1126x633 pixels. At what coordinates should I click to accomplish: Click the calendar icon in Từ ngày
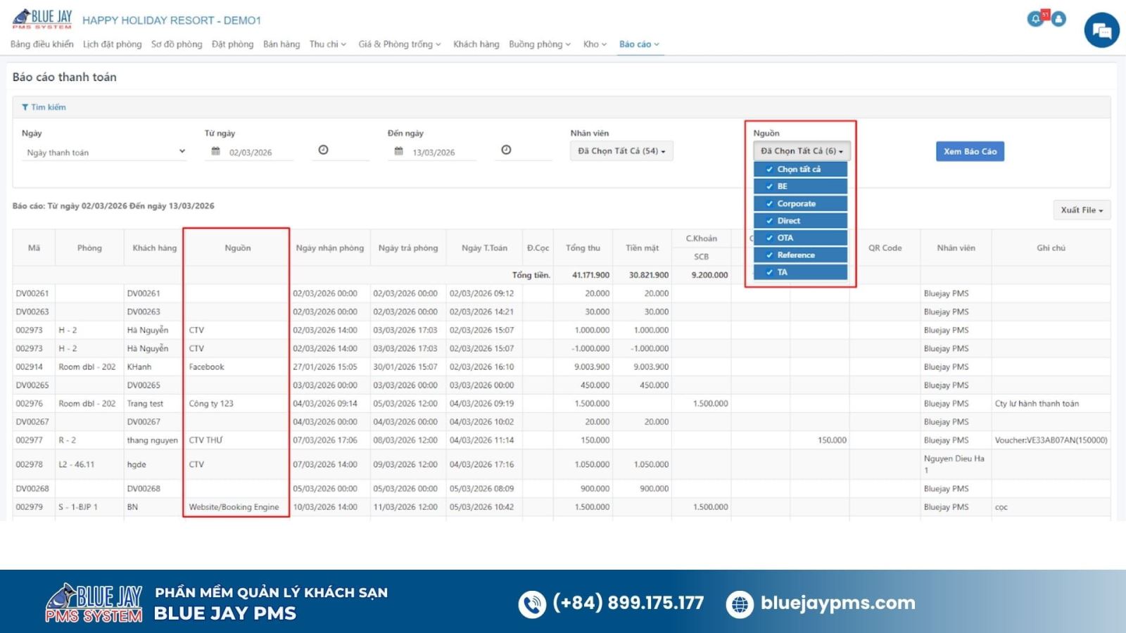216,151
